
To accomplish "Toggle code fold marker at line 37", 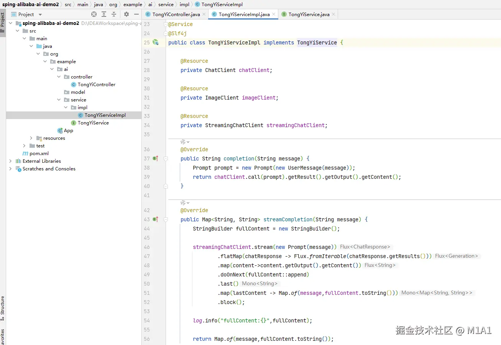I will tap(166, 158).
